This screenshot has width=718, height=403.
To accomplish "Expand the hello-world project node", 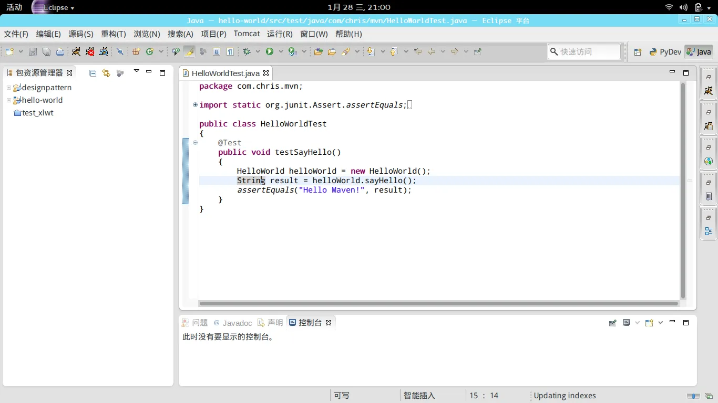I will pos(8,100).
